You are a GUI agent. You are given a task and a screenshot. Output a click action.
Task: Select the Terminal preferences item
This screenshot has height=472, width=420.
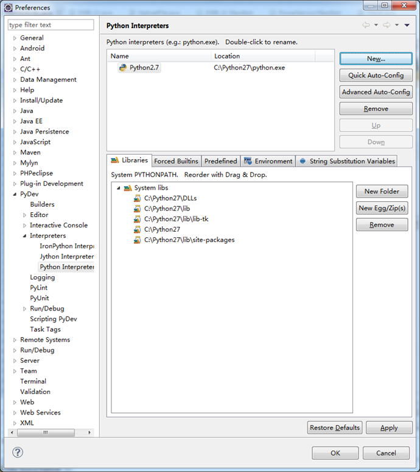point(33,381)
